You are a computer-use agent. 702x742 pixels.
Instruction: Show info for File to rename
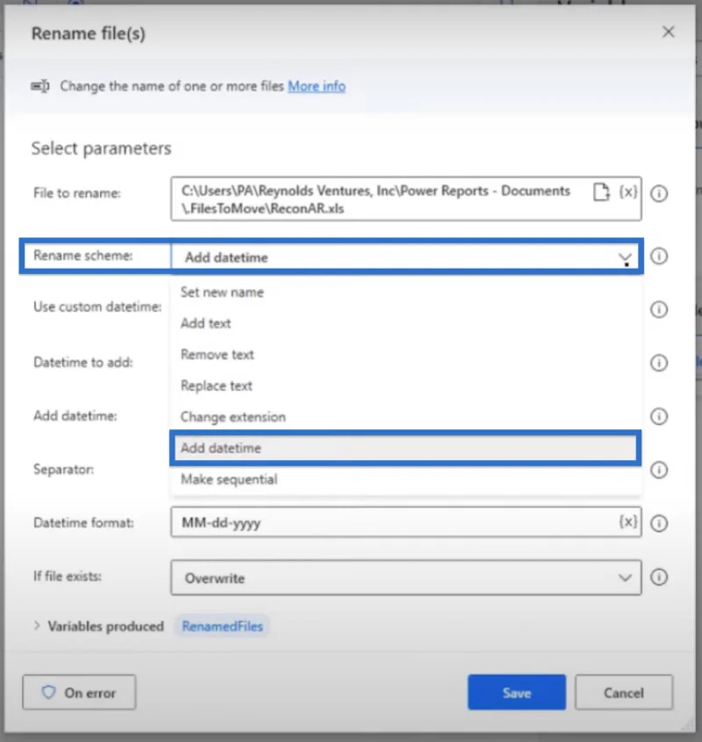(x=659, y=193)
